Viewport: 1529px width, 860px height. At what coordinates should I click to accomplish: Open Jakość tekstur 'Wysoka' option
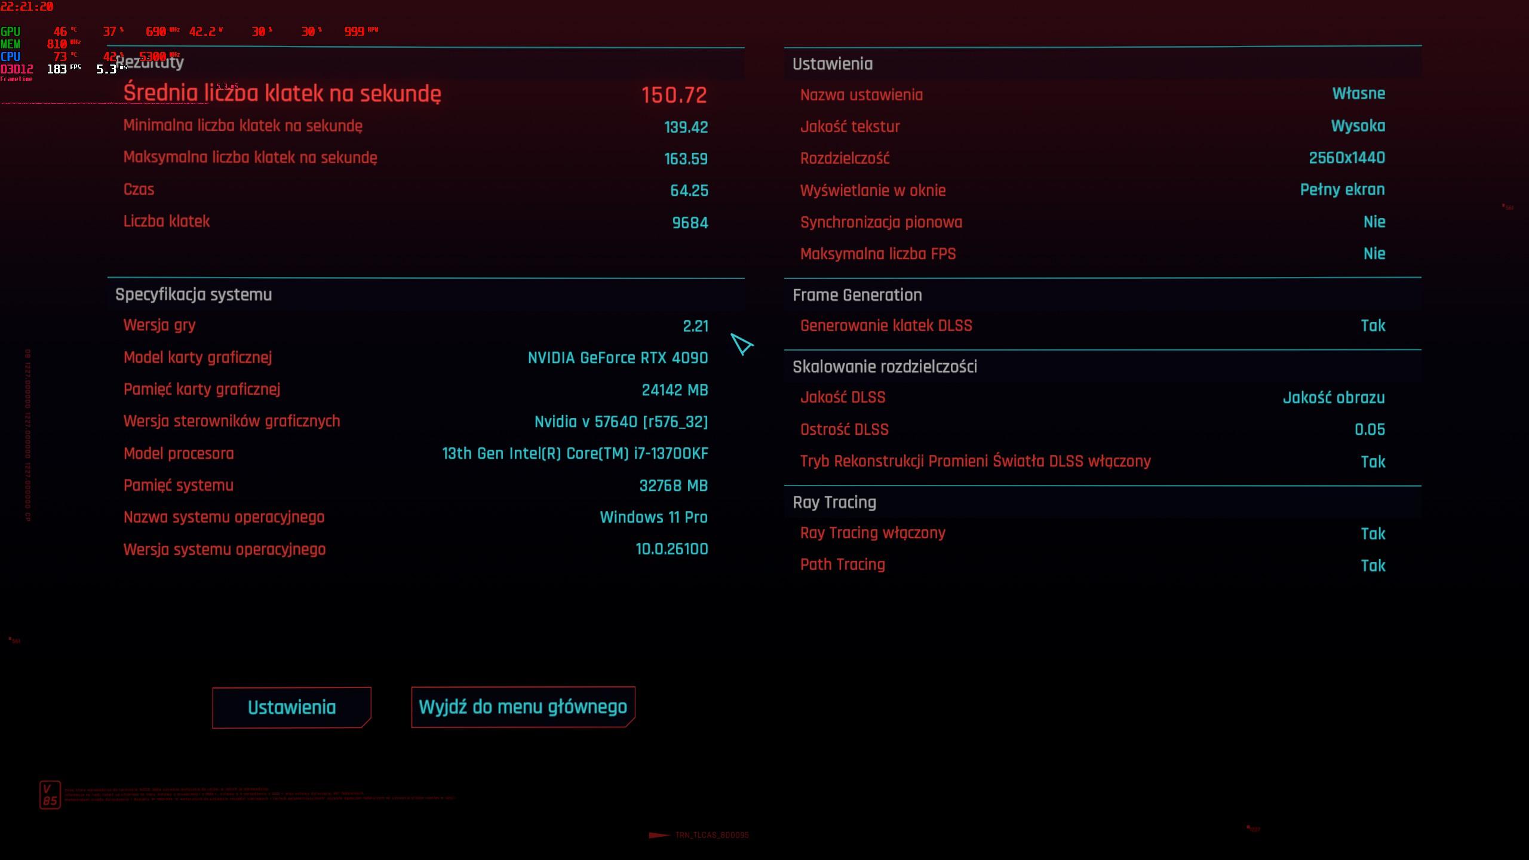[1358, 126]
